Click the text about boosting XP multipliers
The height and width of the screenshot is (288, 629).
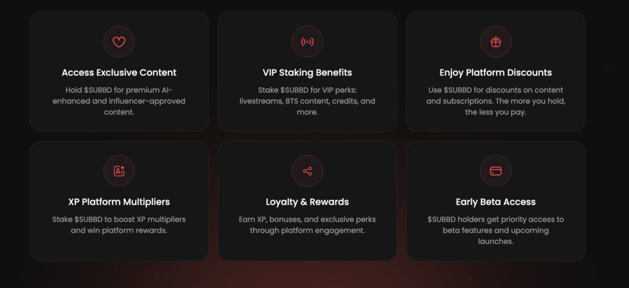[119, 225]
